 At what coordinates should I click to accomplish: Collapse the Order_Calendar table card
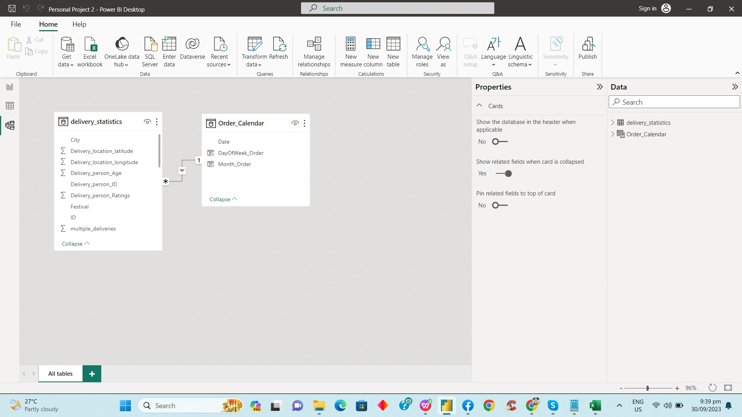pos(223,199)
